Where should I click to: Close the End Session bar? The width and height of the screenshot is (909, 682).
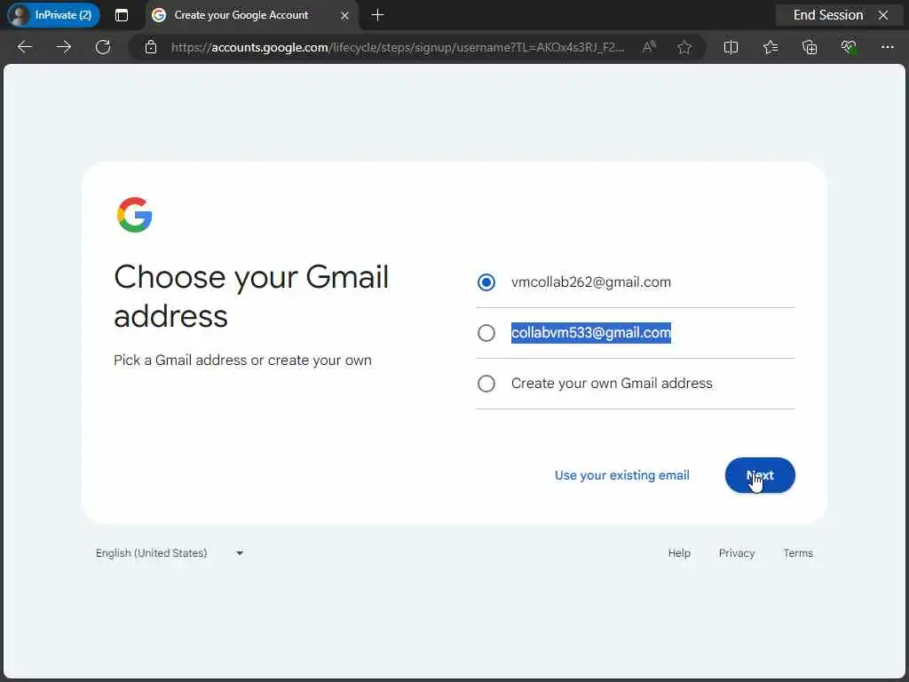(883, 15)
